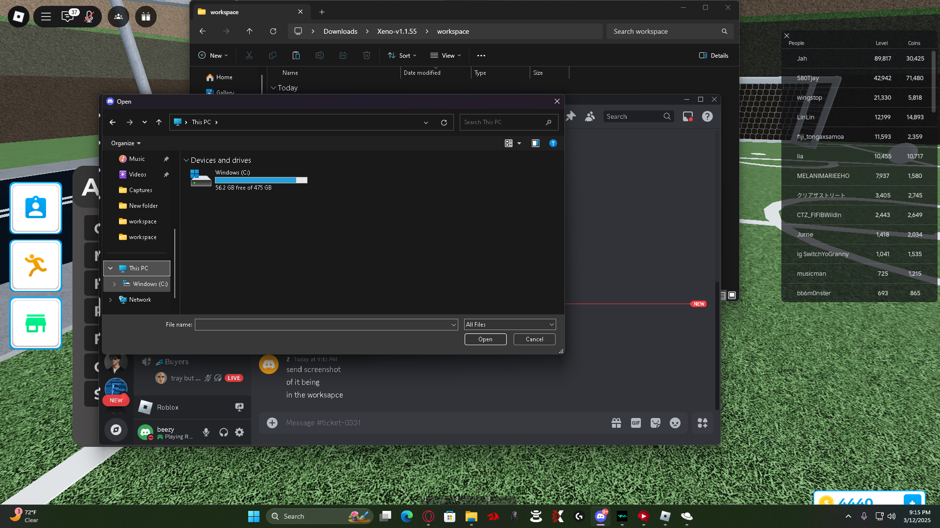
Task: Open the Organize menu
Action: click(126, 143)
